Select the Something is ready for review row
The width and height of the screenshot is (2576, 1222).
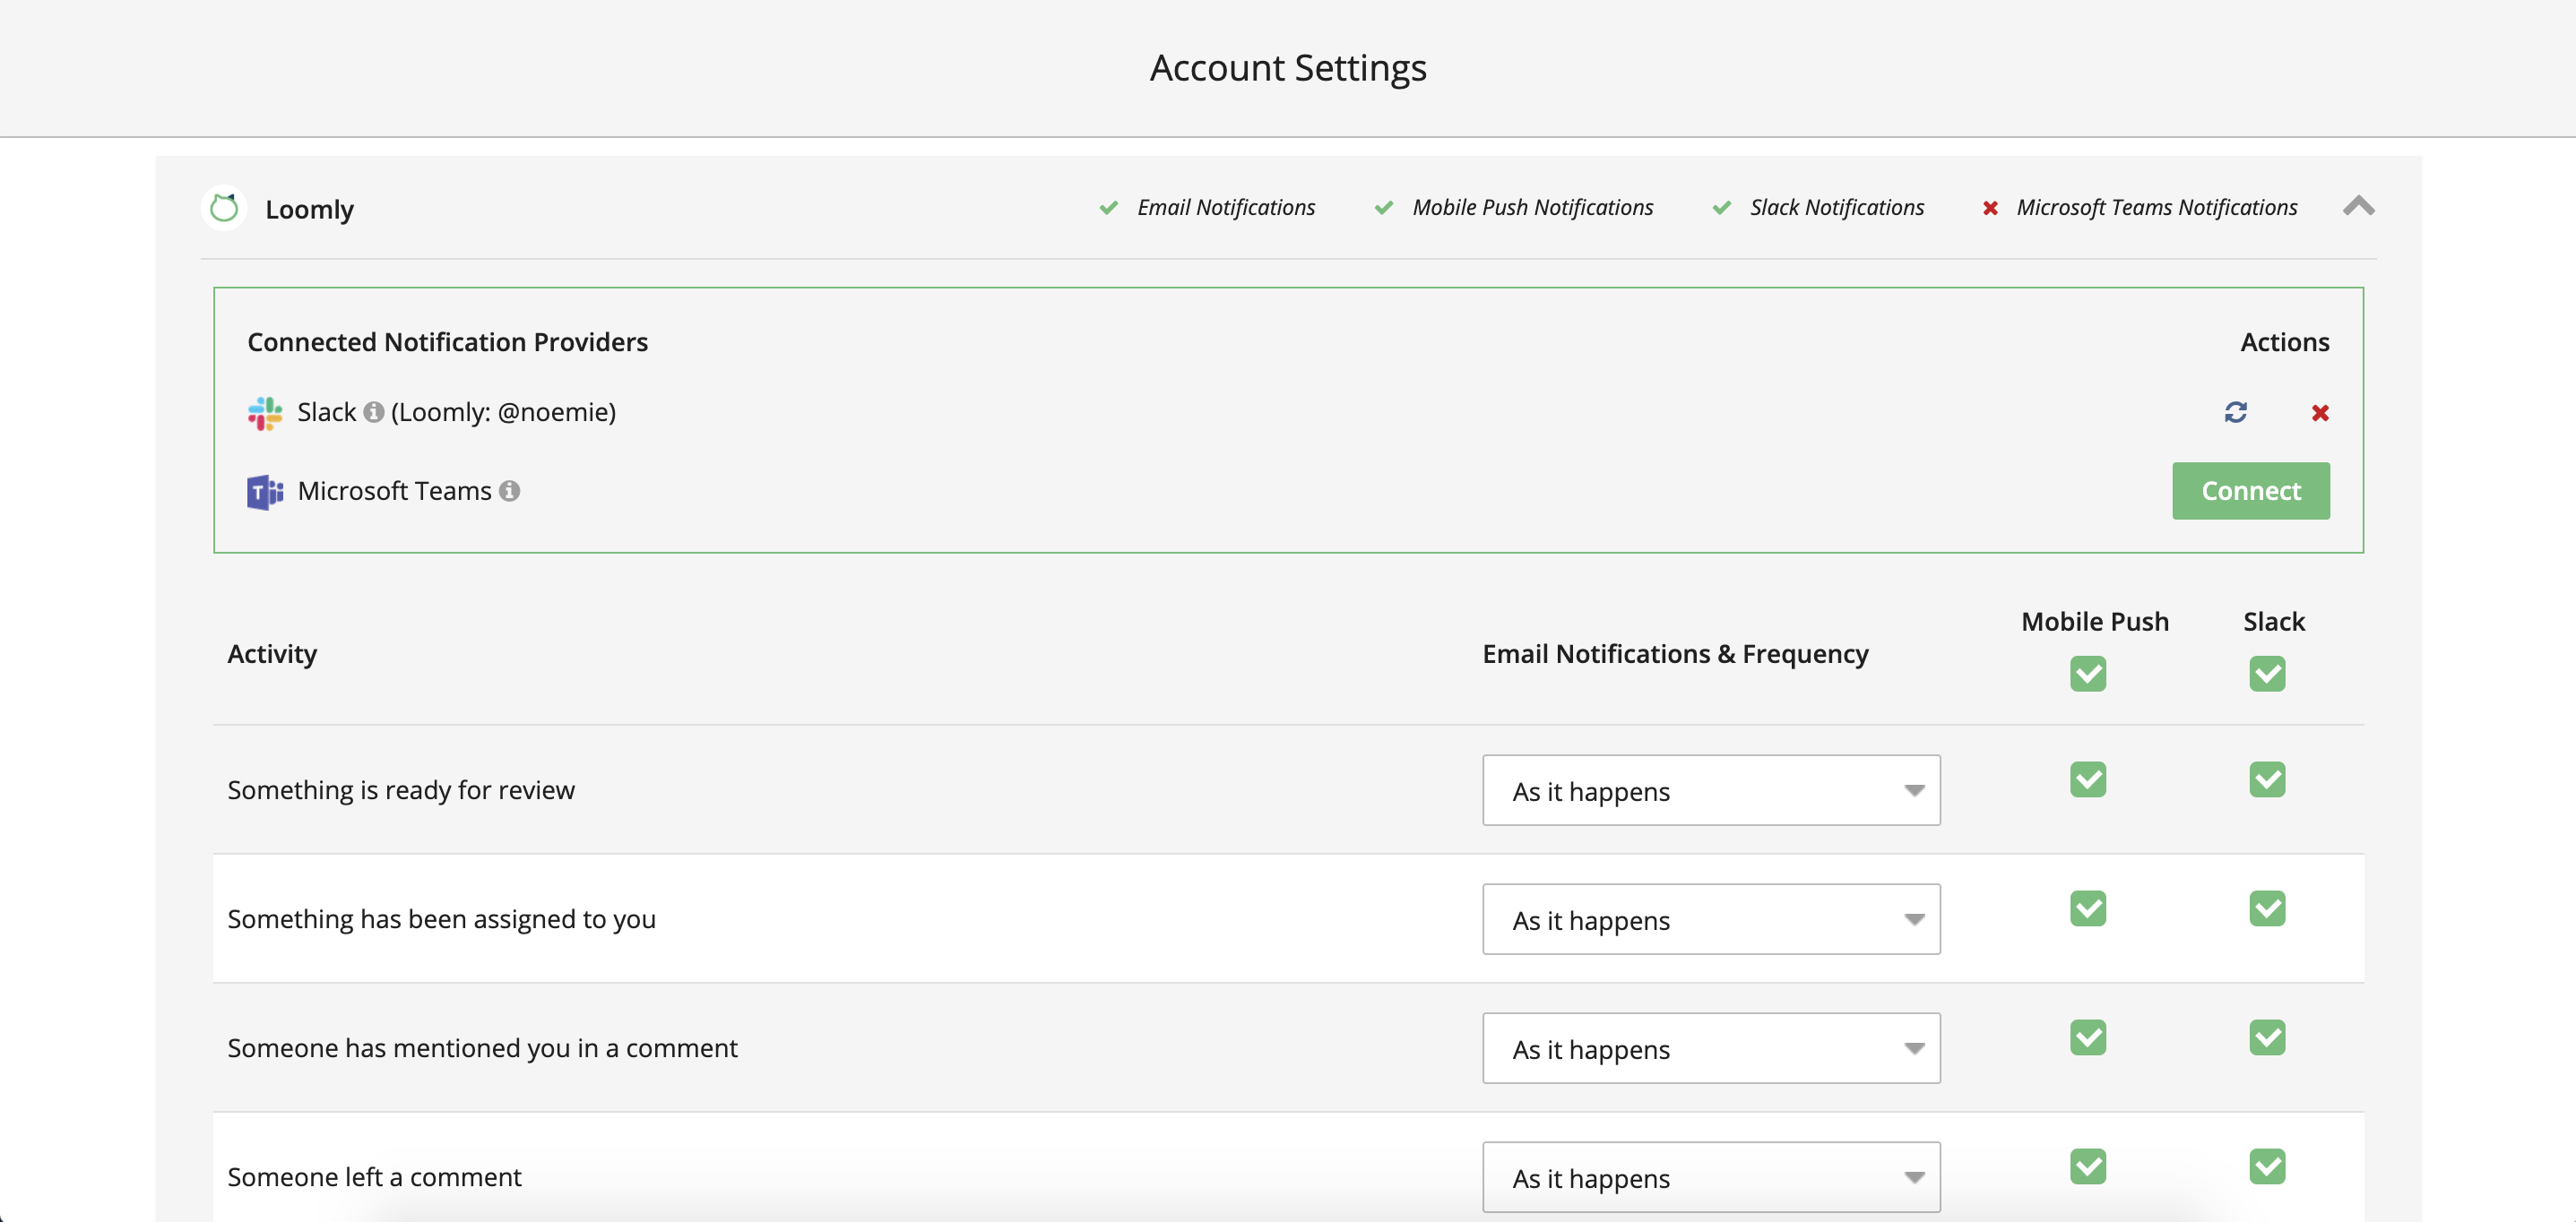[x=400, y=789]
